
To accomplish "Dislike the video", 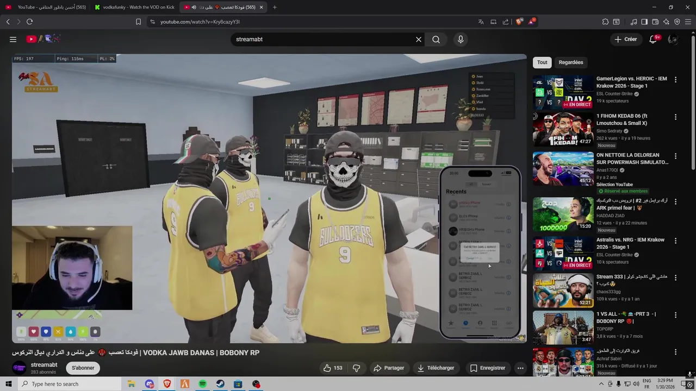I will click(x=357, y=368).
